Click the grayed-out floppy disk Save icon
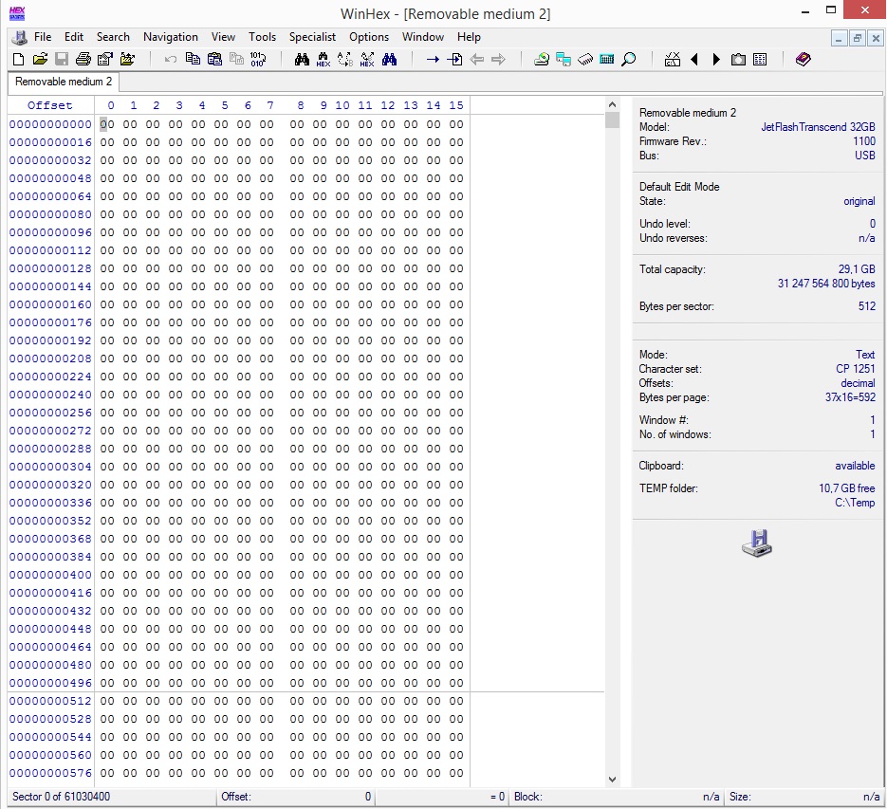Viewport: 887px width, 809px height. [62, 60]
